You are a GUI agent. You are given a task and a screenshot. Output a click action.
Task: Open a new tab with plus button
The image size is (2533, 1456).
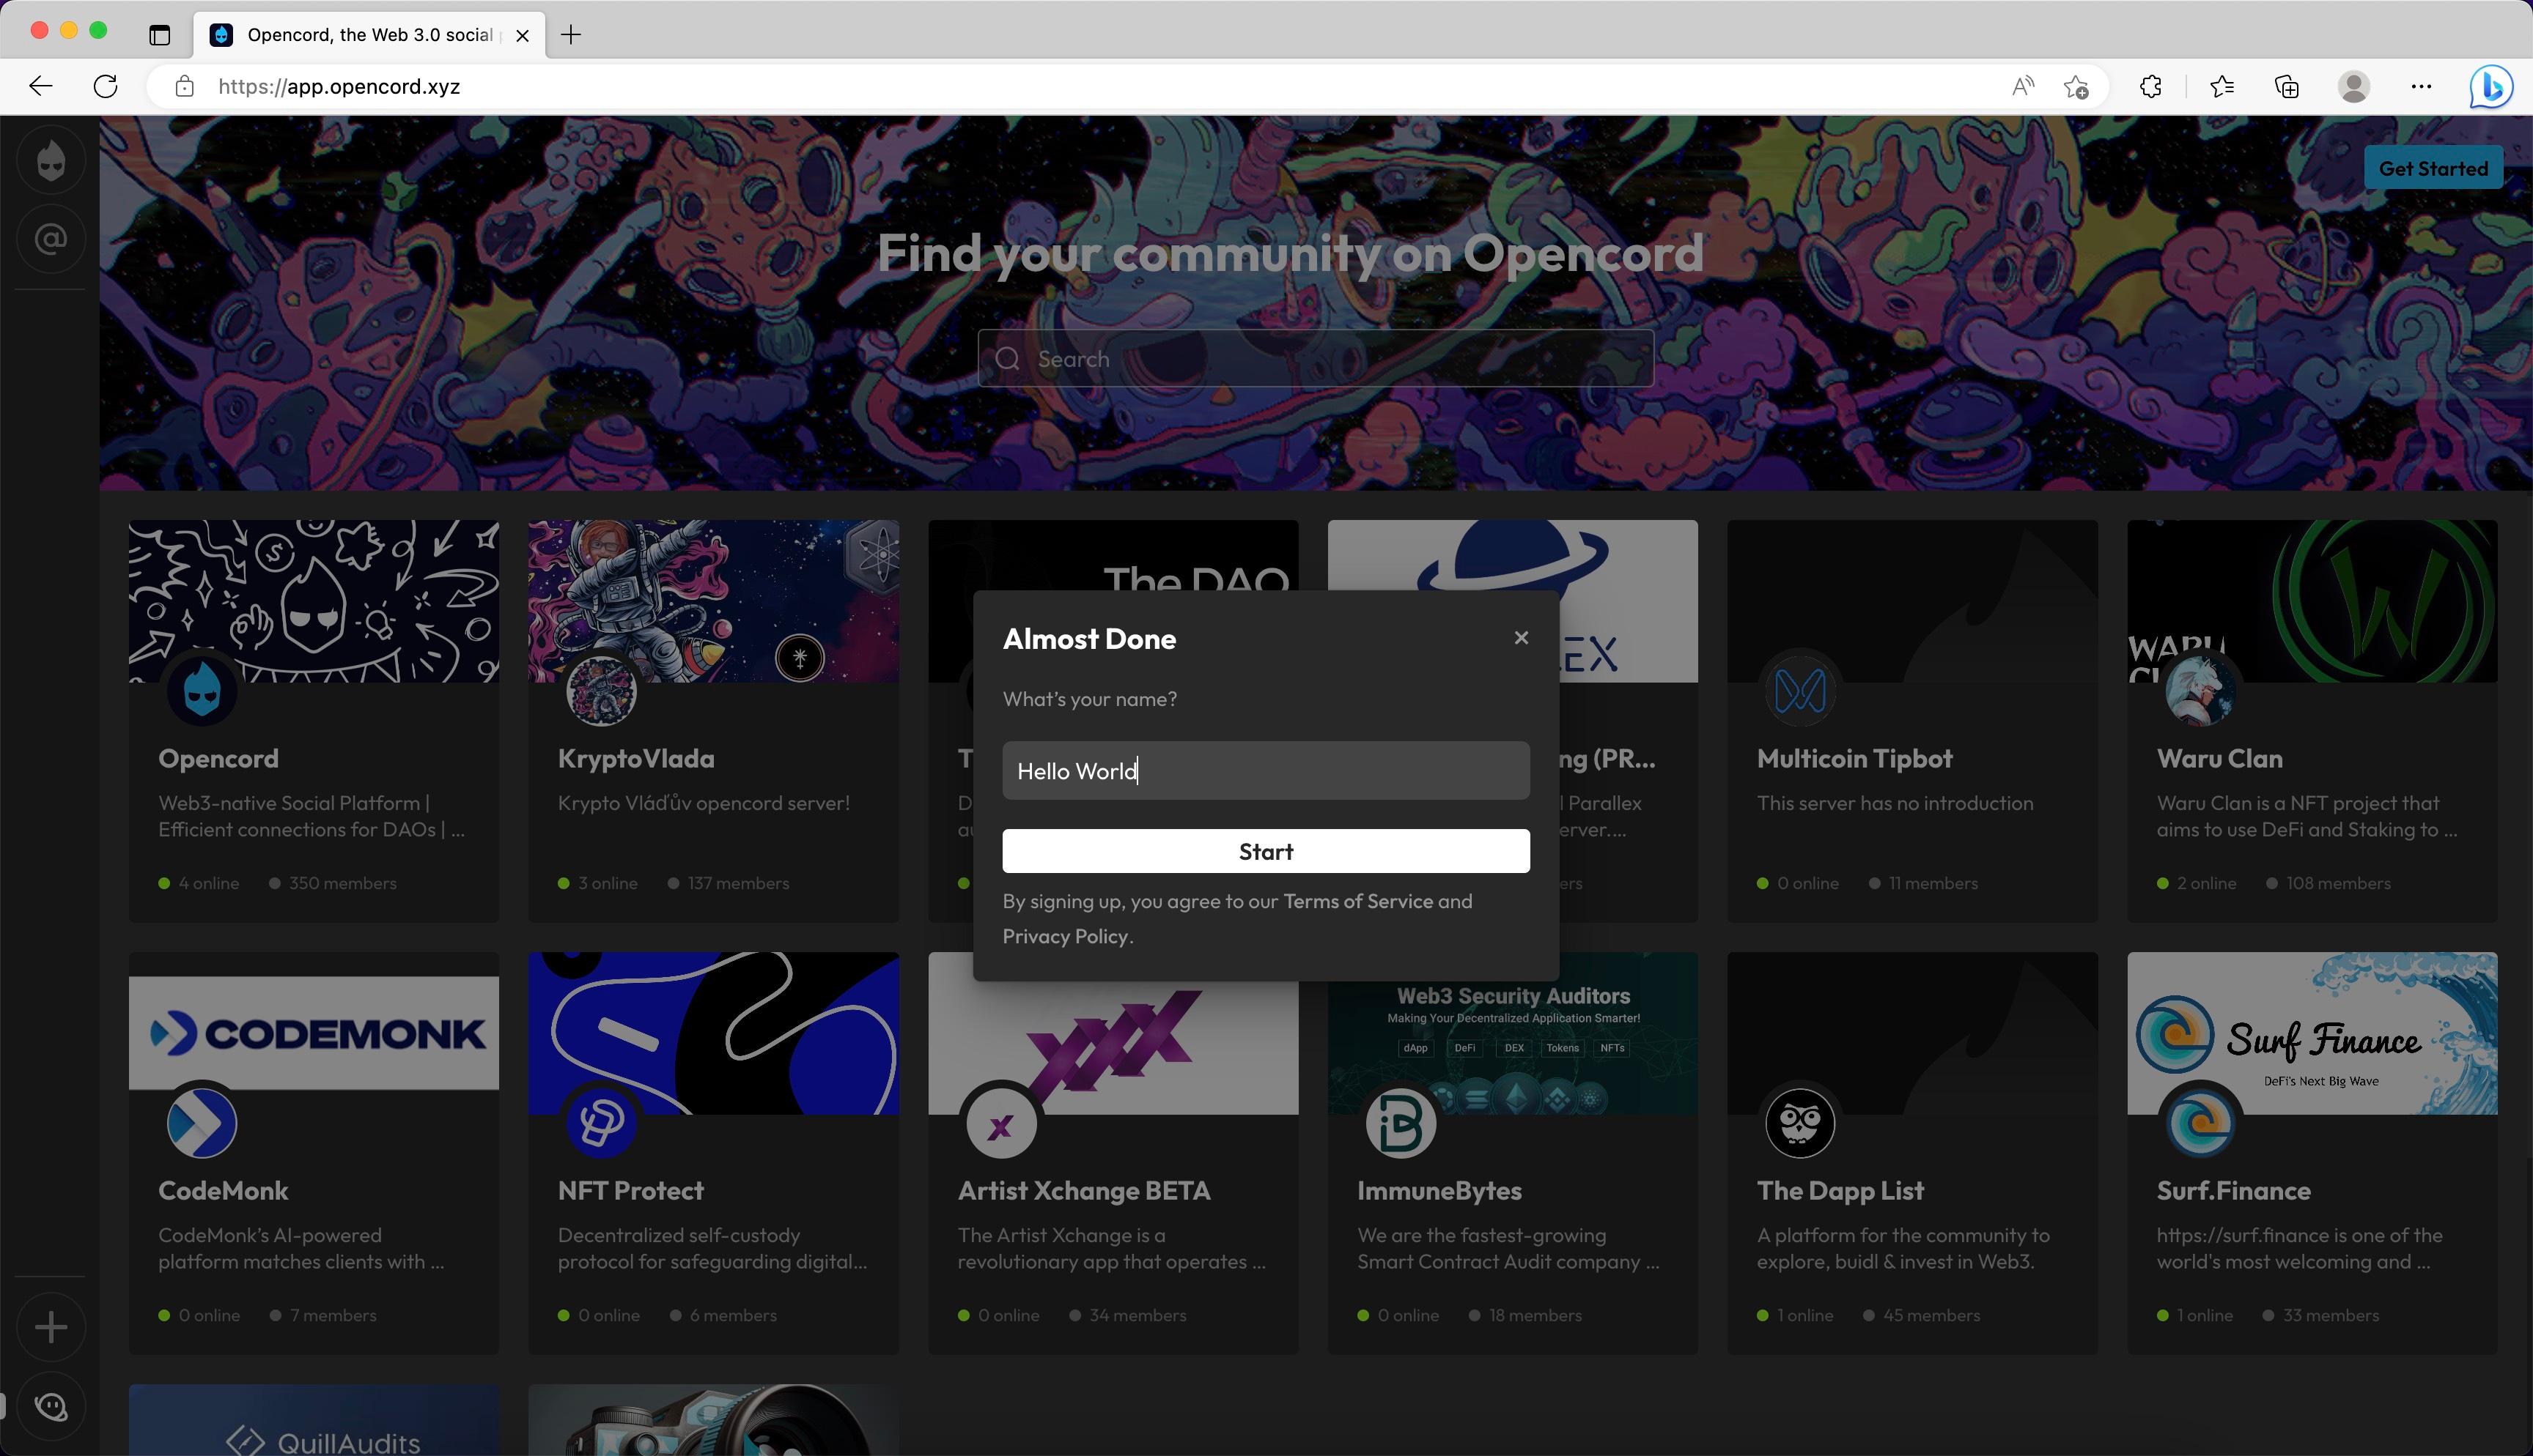tap(571, 35)
